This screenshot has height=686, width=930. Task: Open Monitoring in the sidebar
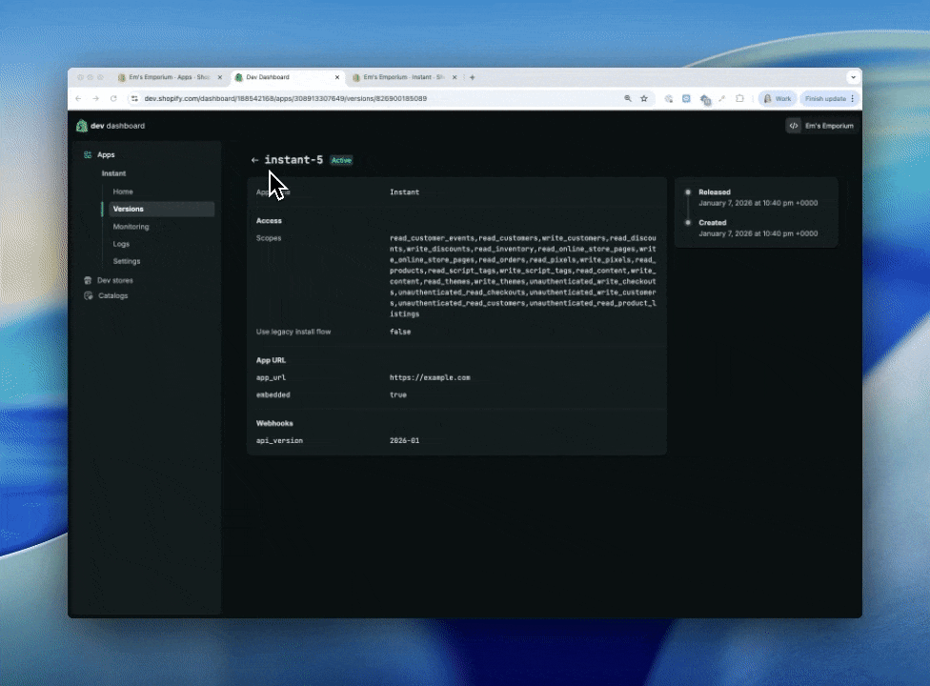131,227
